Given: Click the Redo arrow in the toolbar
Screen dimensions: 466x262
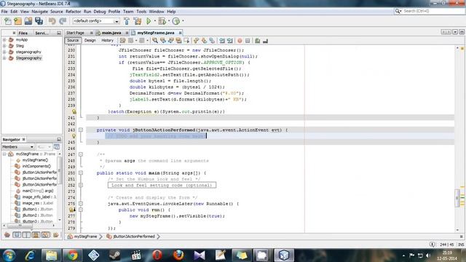Looking at the screenshot, I should 63,21.
